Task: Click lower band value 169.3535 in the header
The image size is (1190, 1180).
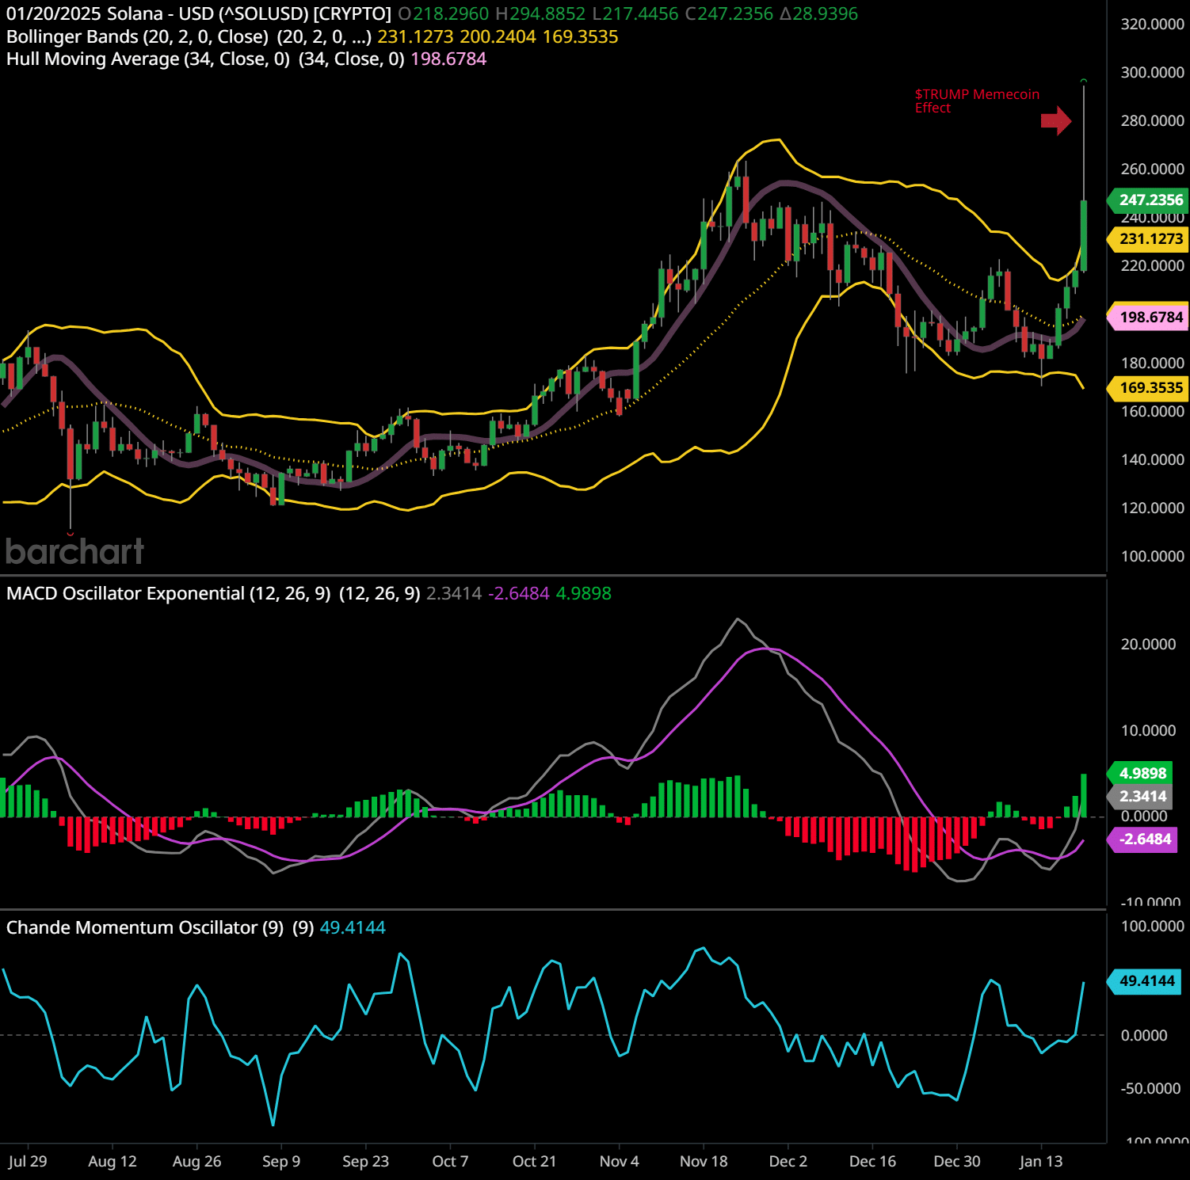Action: 581,36
